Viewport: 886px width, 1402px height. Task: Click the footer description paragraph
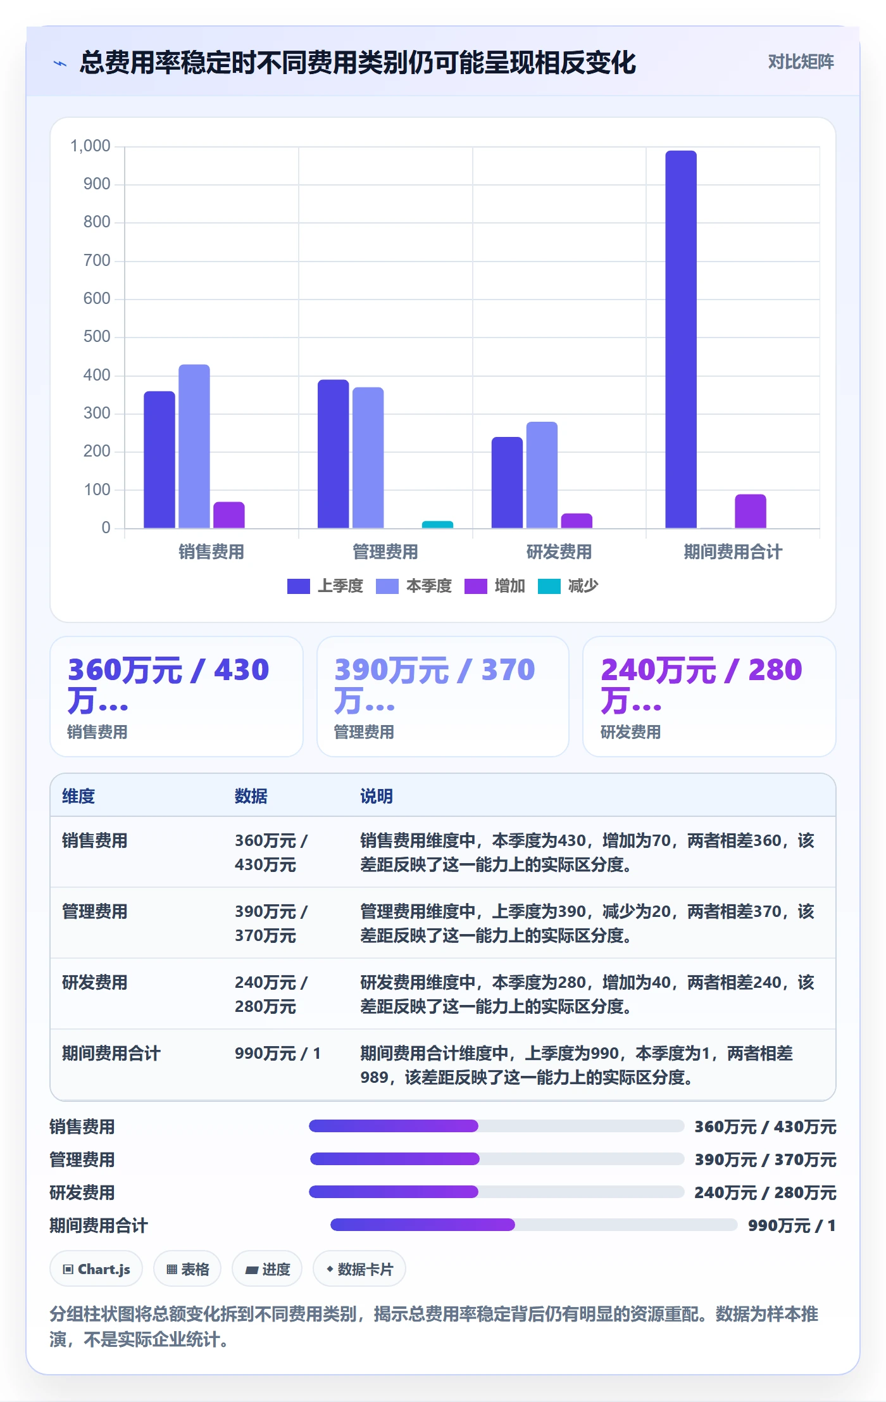434,1327
